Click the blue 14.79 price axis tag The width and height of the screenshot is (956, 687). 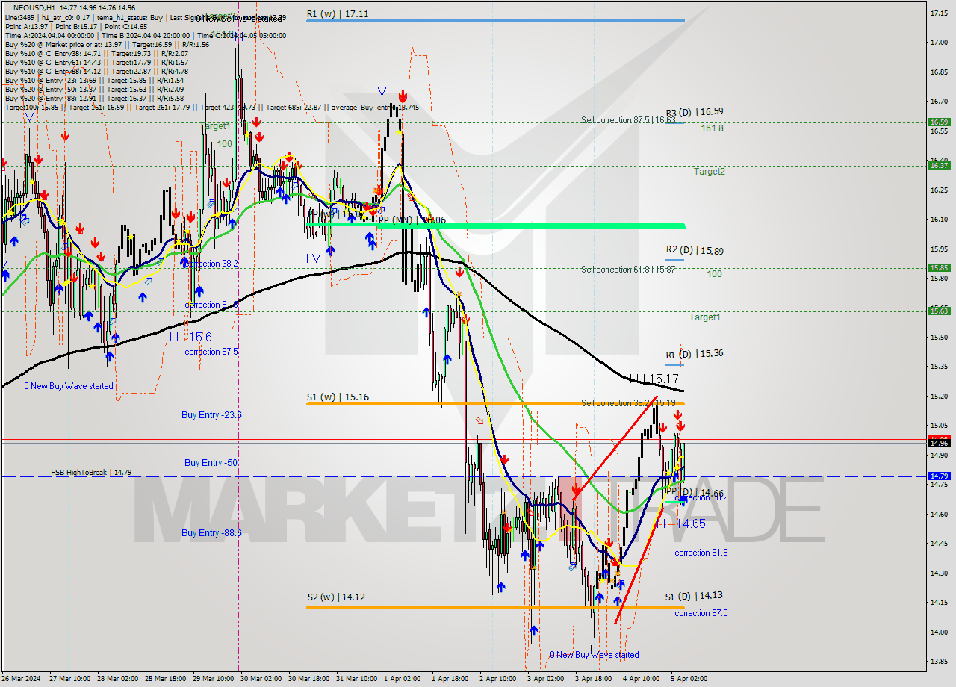coord(938,476)
